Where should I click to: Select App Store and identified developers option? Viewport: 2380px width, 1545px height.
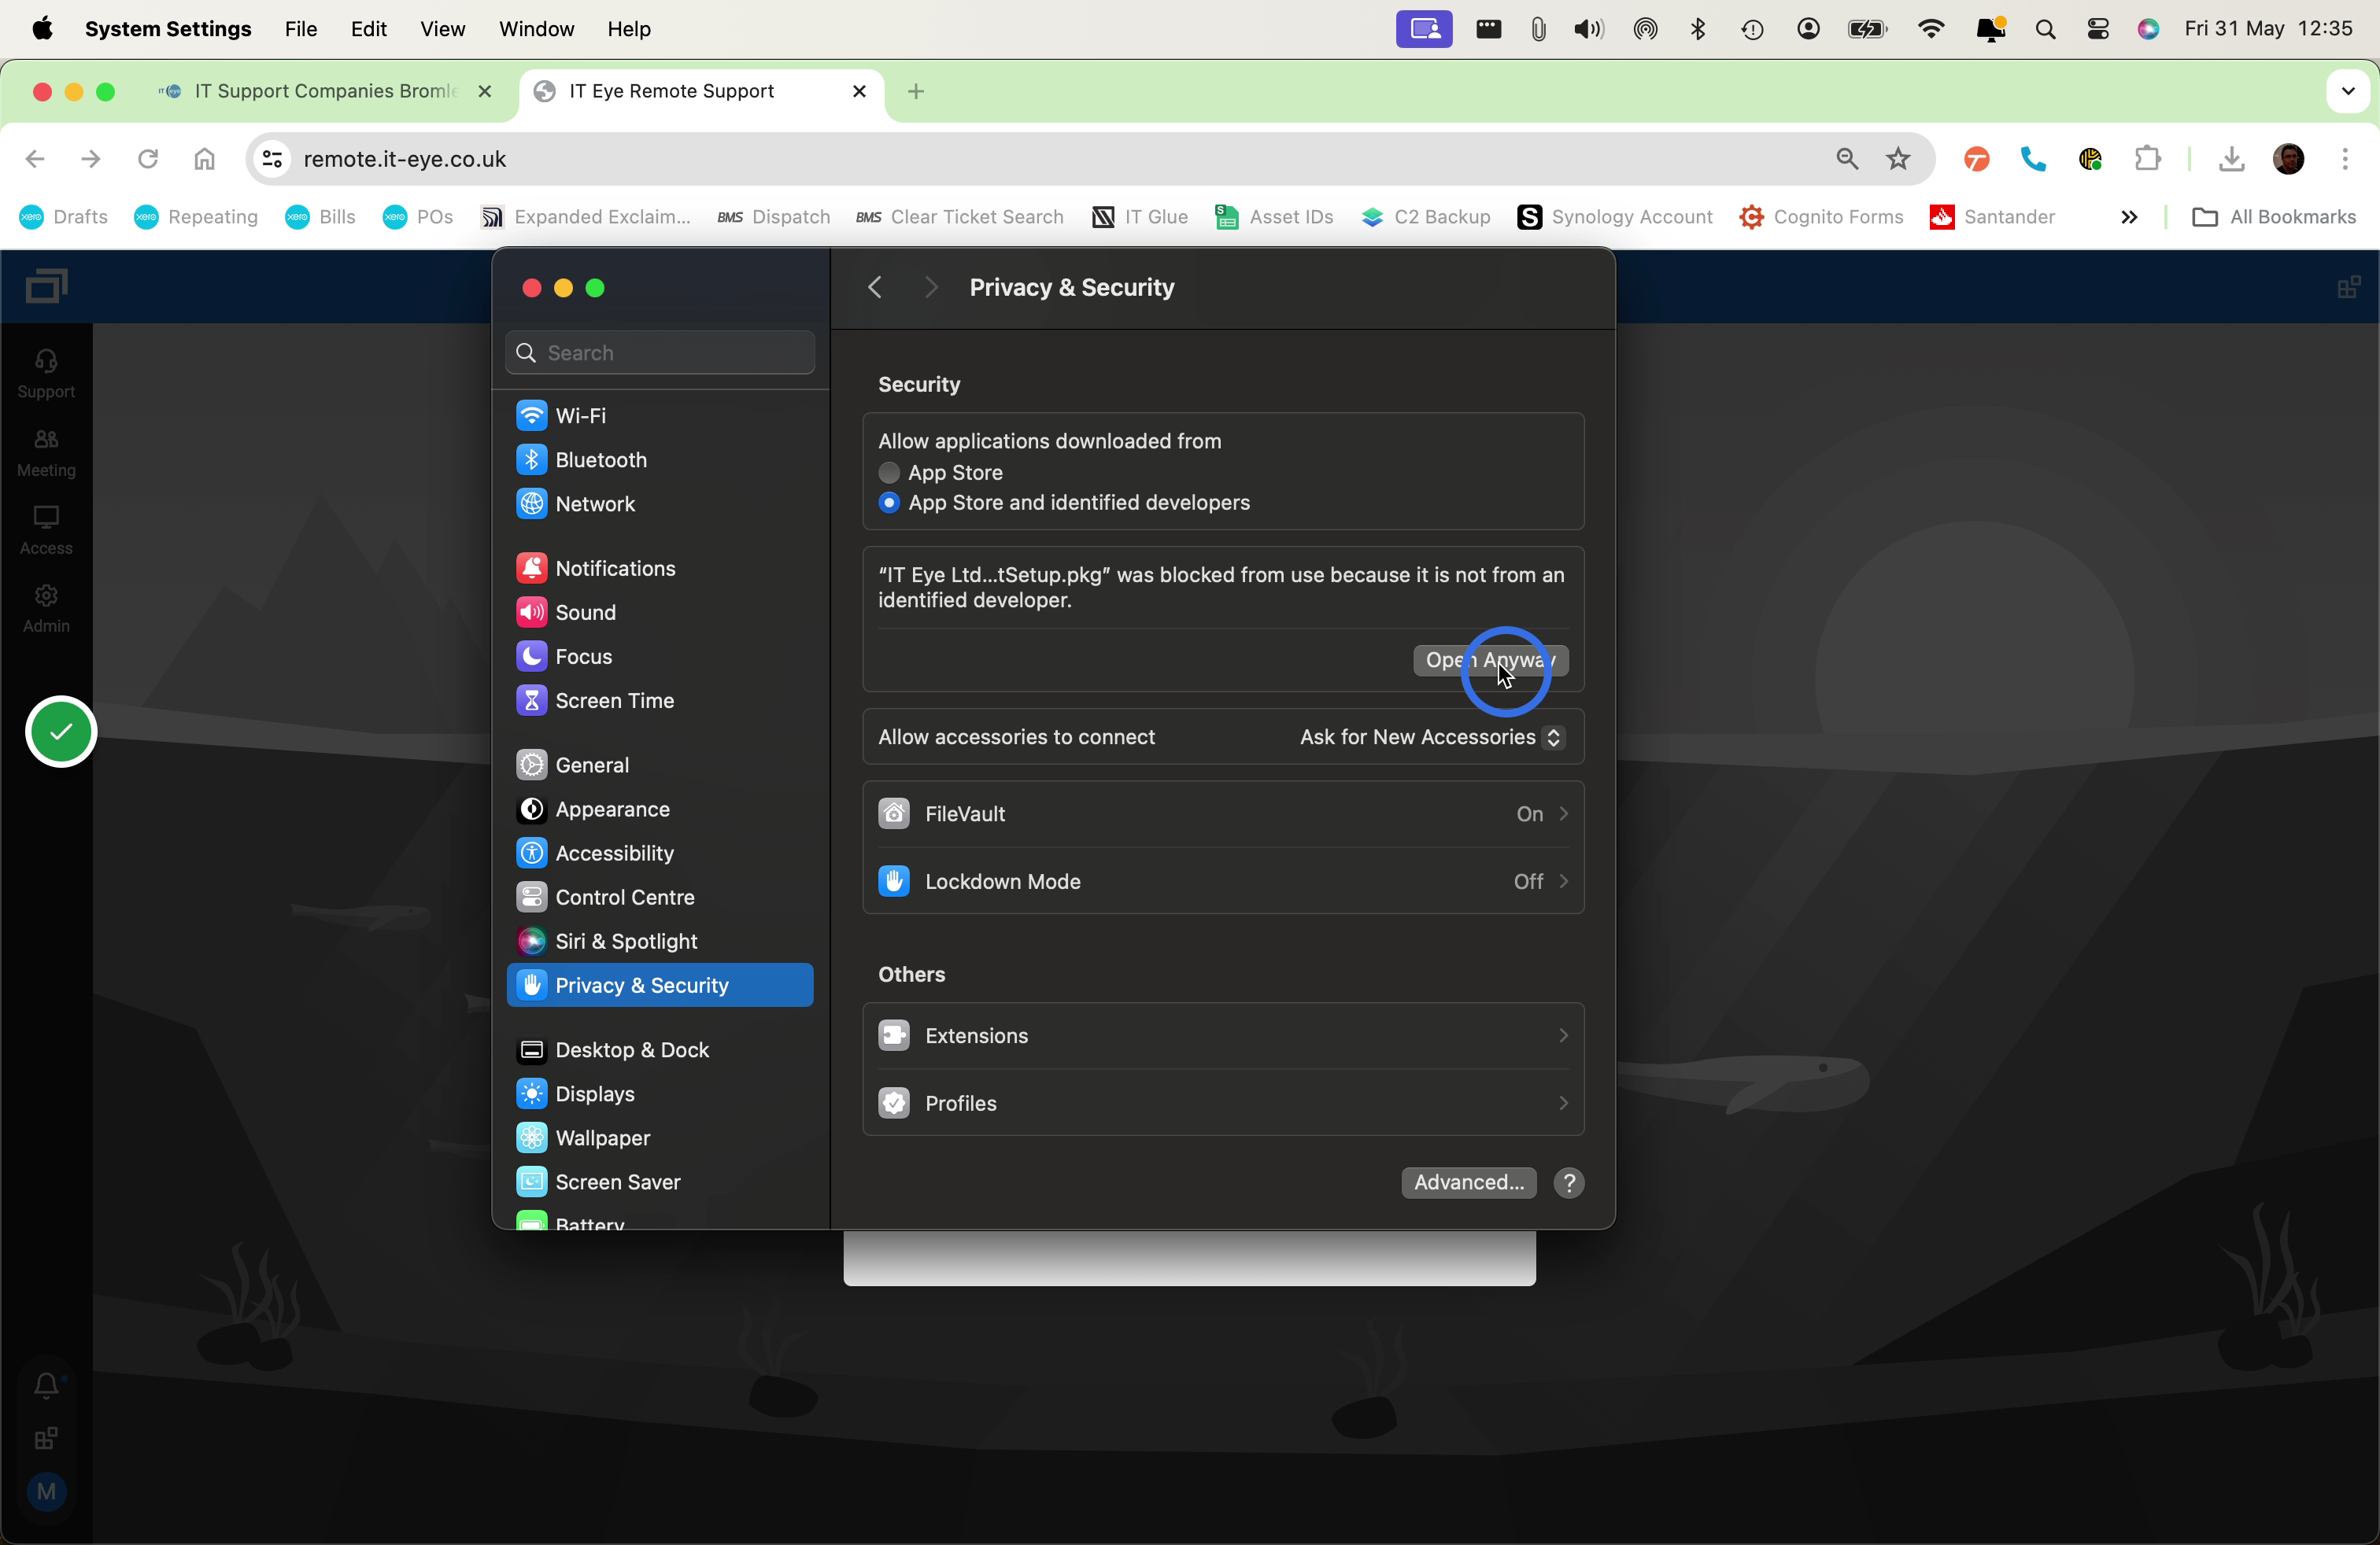coord(888,503)
